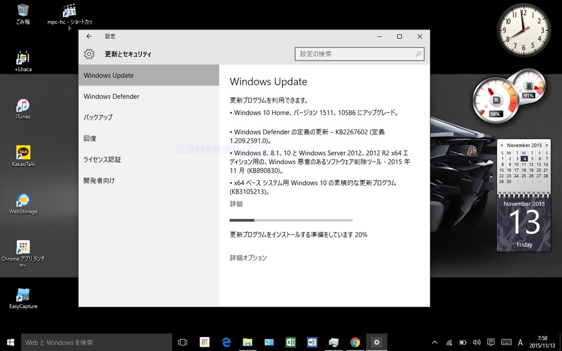The image size is (562, 351).
Task: Go back with the Settings back arrow
Action: [x=89, y=36]
